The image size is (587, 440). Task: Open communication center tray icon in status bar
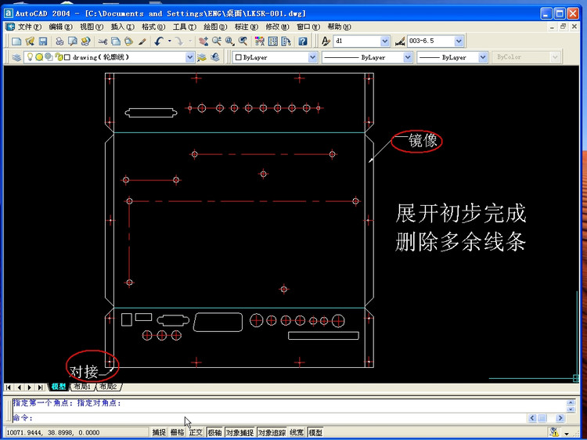click(554, 431)
